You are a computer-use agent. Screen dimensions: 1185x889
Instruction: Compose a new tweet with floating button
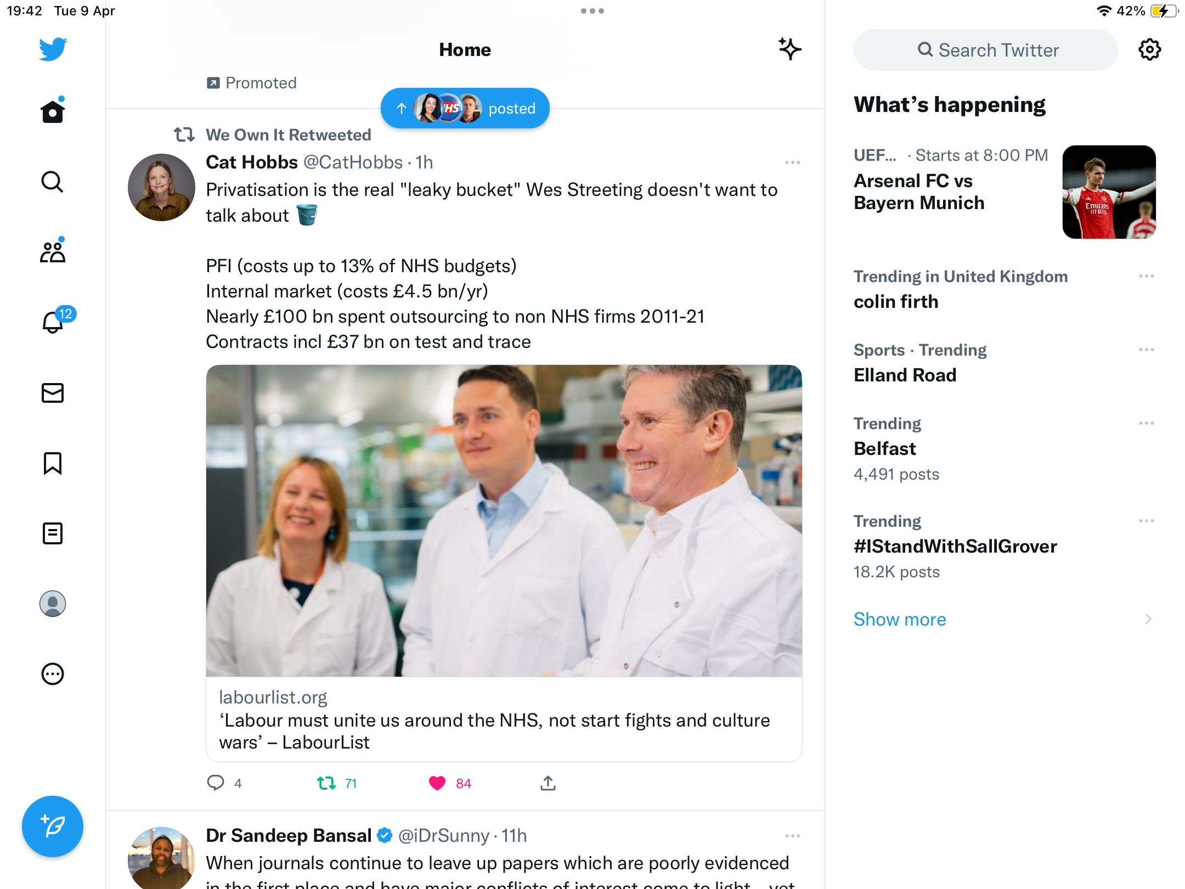(53, 826)
